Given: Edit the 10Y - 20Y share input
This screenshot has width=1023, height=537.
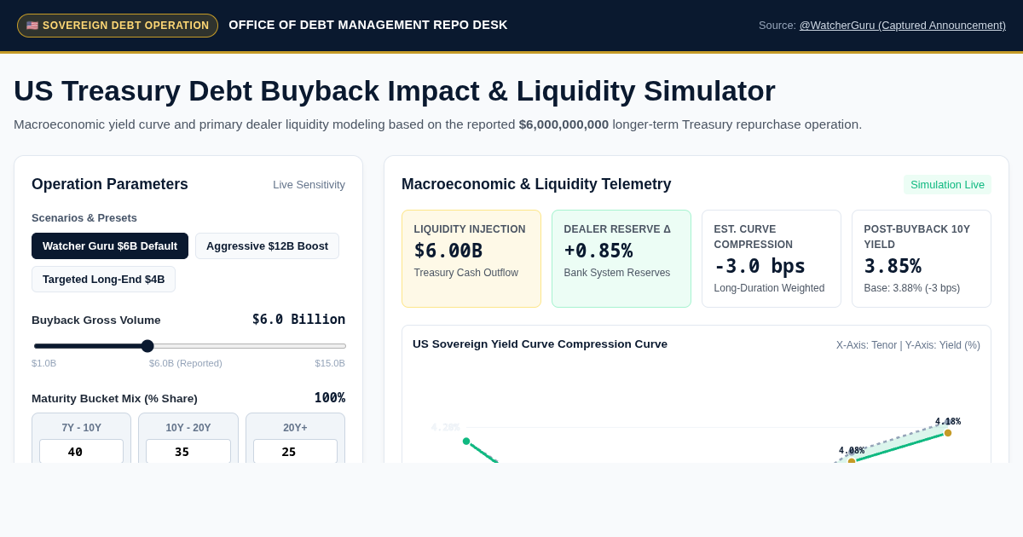Looking at the screenshot, I should point(188,452).
